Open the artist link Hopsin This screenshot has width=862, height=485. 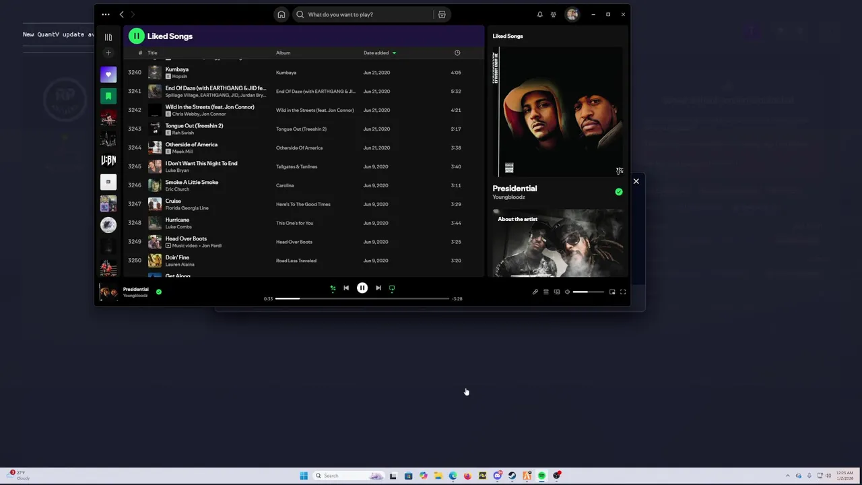(x=180, y=76)
